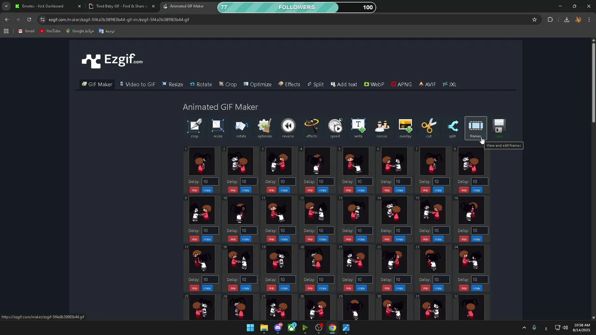Reload the page
The height and width of the screenshot is (335, 596).
29,20
